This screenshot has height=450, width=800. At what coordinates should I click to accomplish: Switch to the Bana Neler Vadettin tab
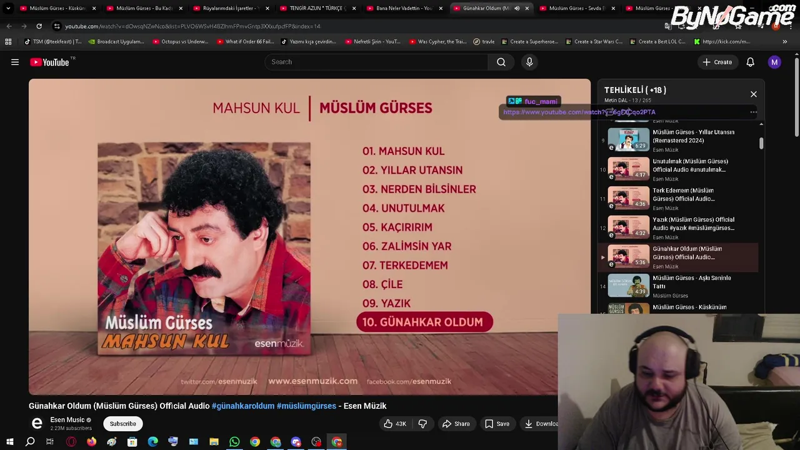click(x=403, y=8)
